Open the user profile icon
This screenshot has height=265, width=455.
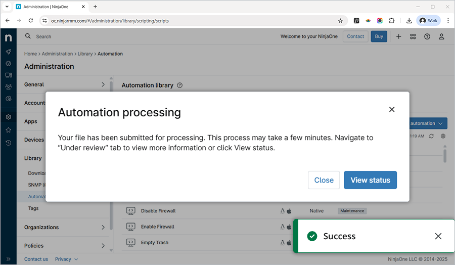click(441, 36)
